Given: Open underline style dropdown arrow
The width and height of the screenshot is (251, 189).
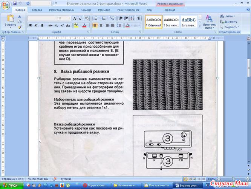Looking at the screenshot, I should (x=46, y=25).
